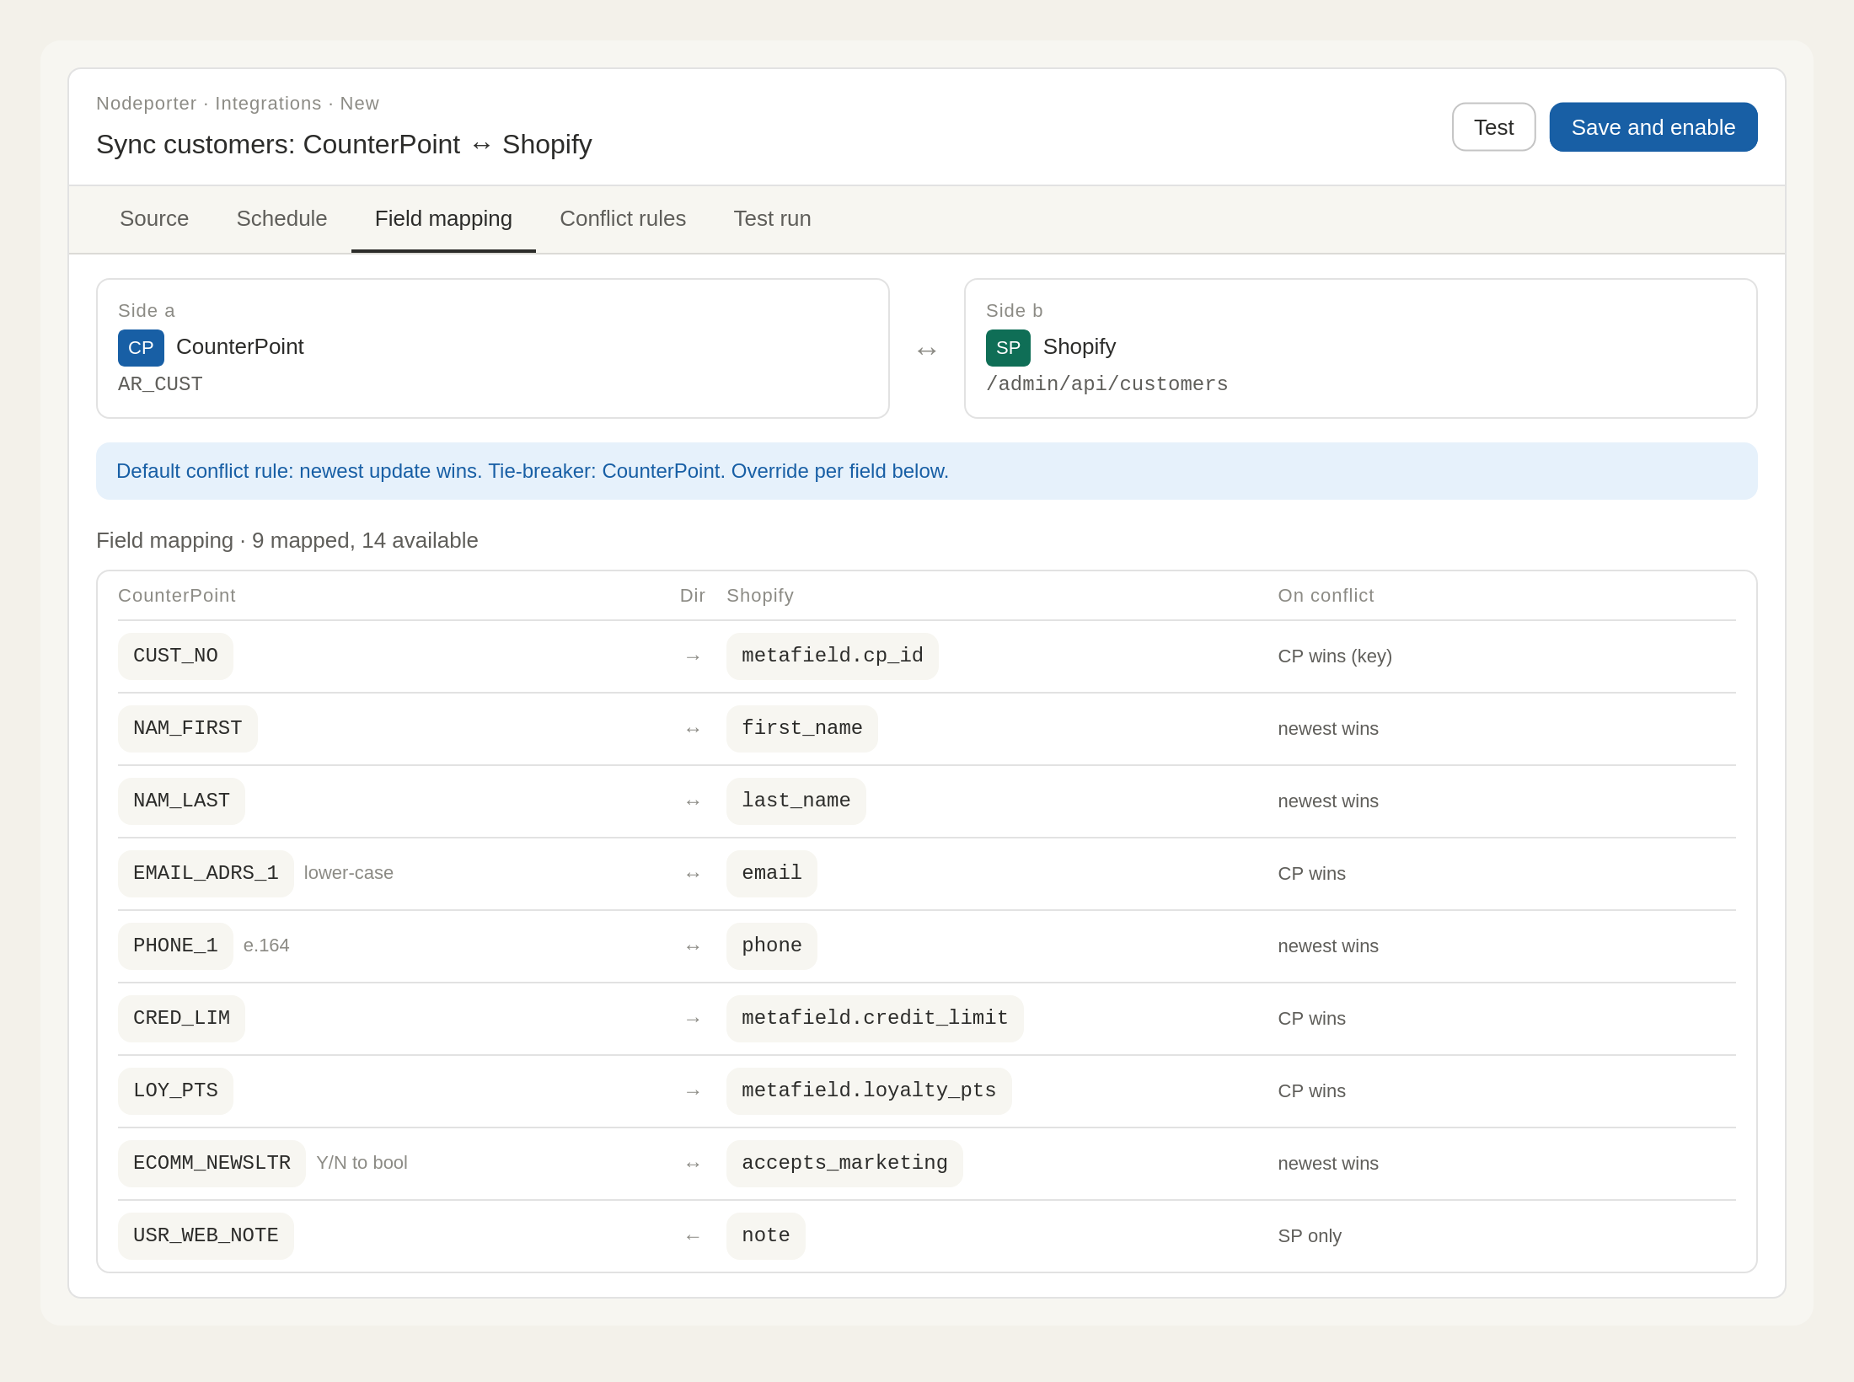Click the e.164 transform label
The image size is (1854, 1382).
[266, 945]
